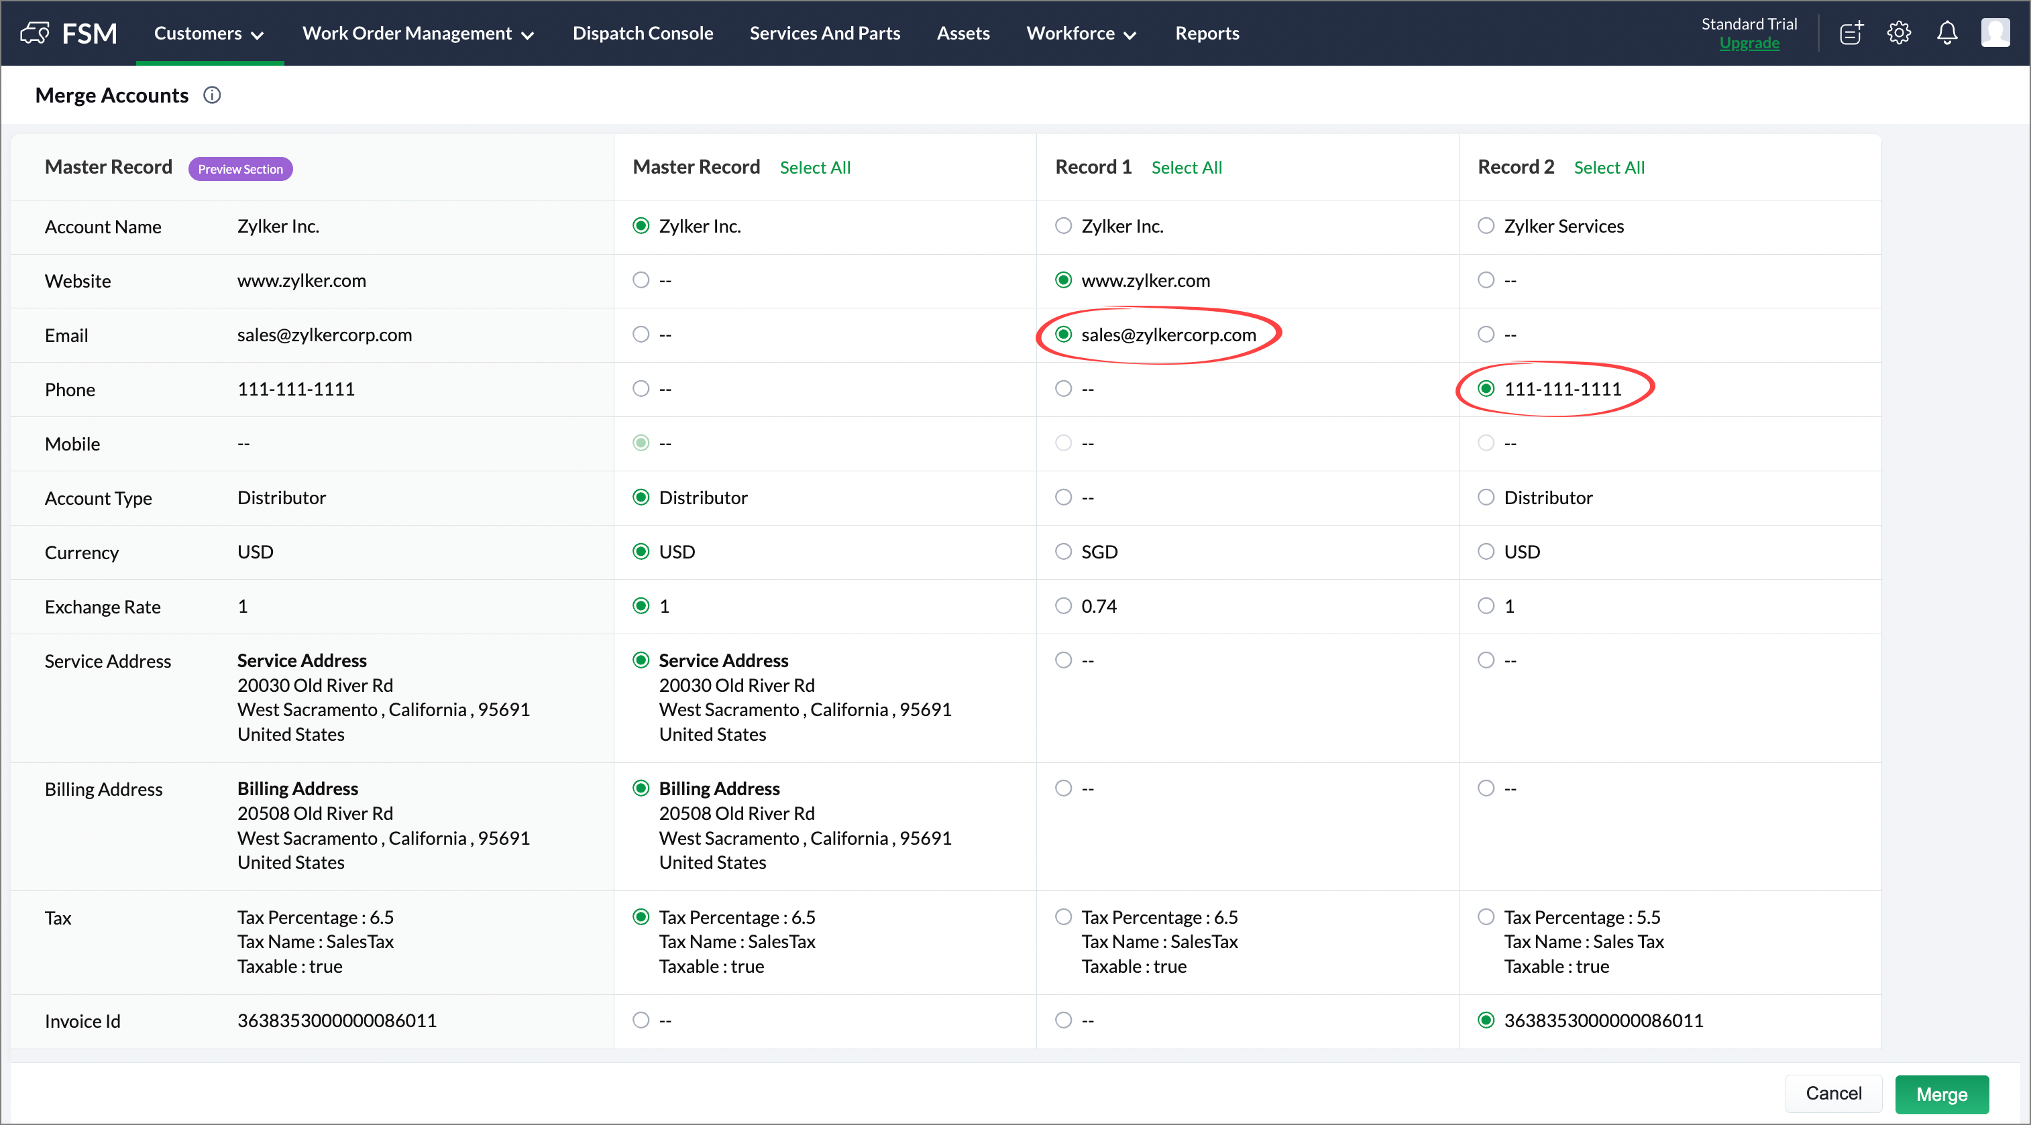Pick exchange rate 0.74 radio button
Screen dimensions: 2031x1125
[x=1063, y=606]
